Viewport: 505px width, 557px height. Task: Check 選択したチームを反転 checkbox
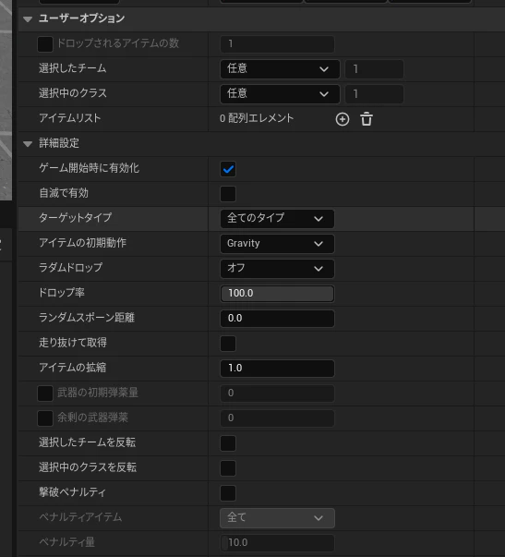coord(228,443)
